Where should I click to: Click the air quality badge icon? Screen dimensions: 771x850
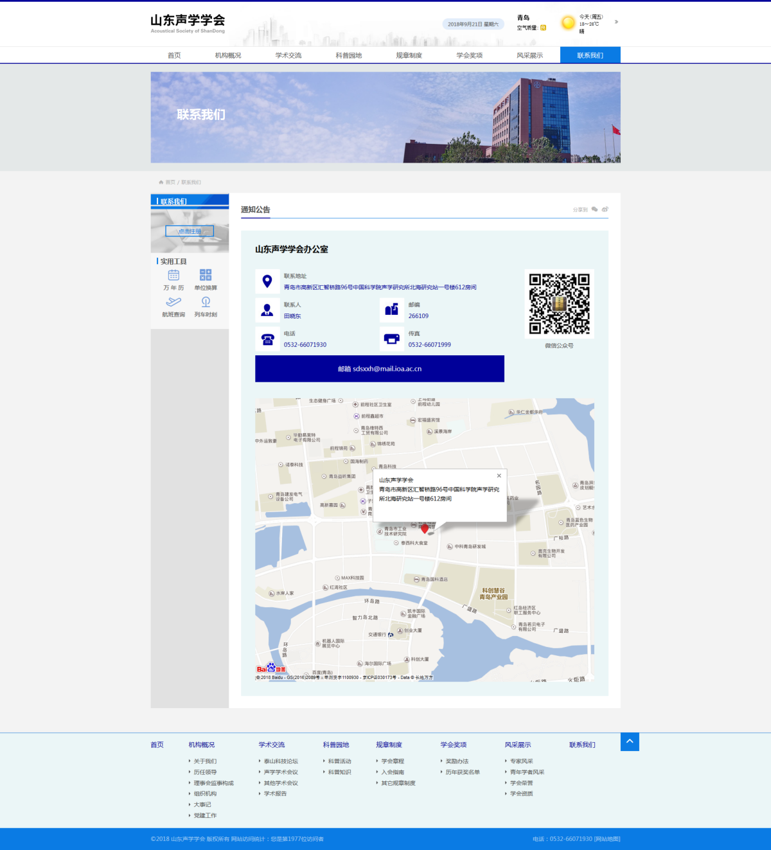tap(543, 28)
